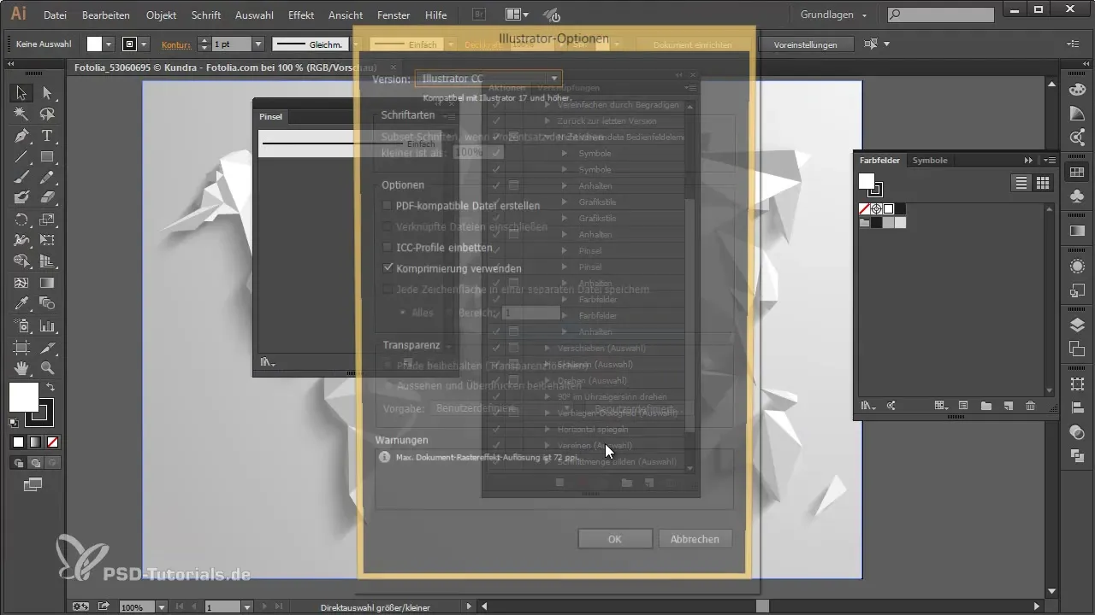
Task: Open the Datei menu
Action: [x=55, y=15]
